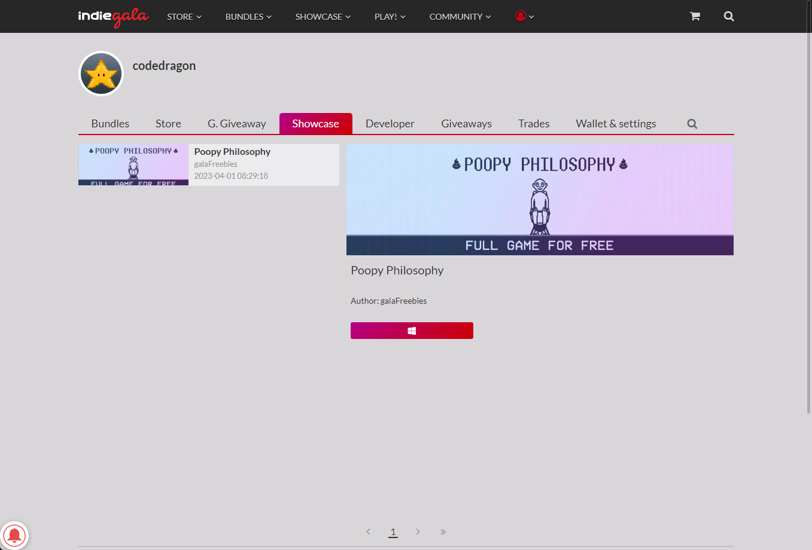Screen dimensions: 812x550
Task: Go to next page arrow
Action: tap(418, 531)
